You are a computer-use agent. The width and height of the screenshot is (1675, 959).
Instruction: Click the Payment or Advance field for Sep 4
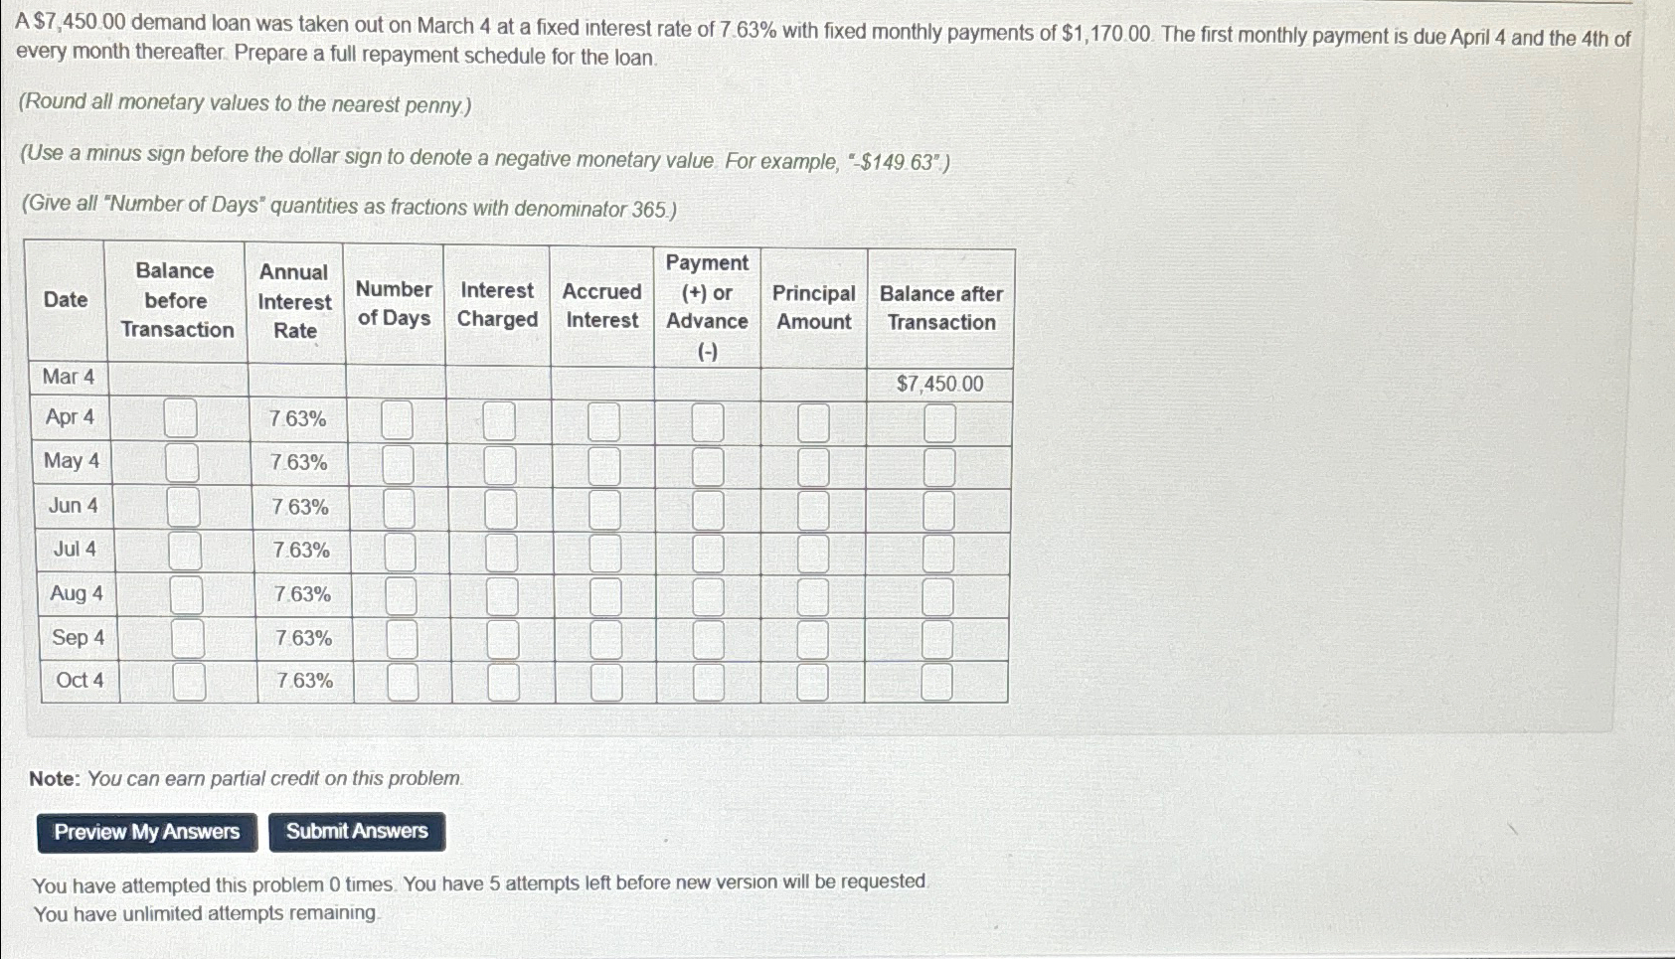point(708,637)
